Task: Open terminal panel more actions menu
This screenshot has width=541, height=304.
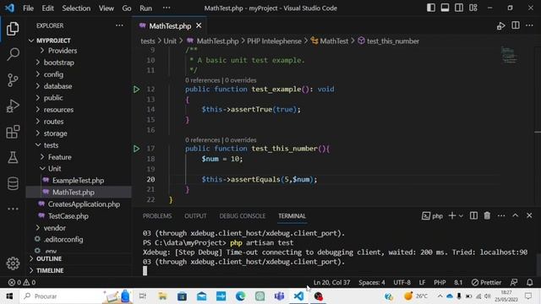Action: [x=501, y=216]
